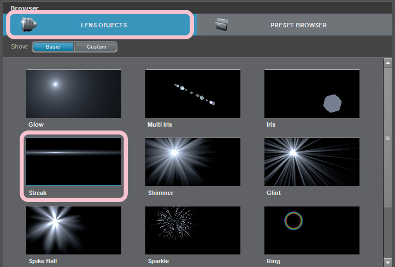Show Basic lens objects
The image size is (395, 267).
point(53,47)
